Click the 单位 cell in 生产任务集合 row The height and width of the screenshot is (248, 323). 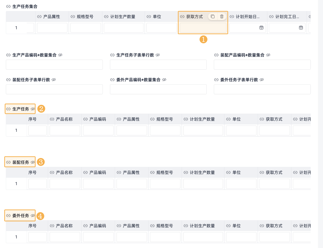[x=161, y=28]
